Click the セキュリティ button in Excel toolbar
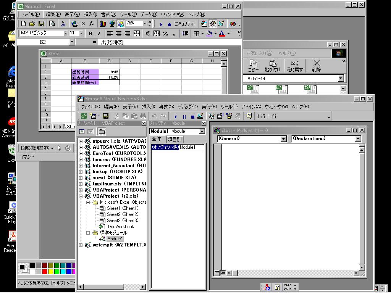The height and width of the screenshot is (293, 391). 185,24
